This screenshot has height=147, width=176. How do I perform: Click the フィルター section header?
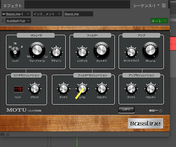92,35
